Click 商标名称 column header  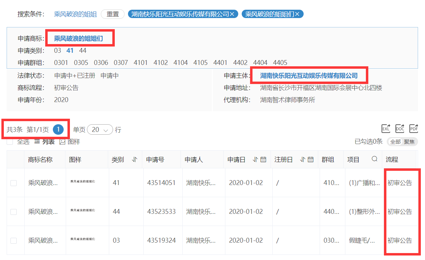coord(40,160)
